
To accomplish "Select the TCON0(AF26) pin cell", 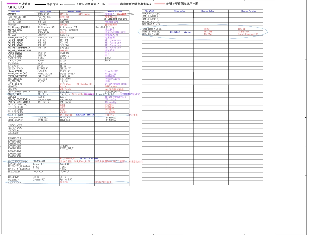I will coord(14,138).
